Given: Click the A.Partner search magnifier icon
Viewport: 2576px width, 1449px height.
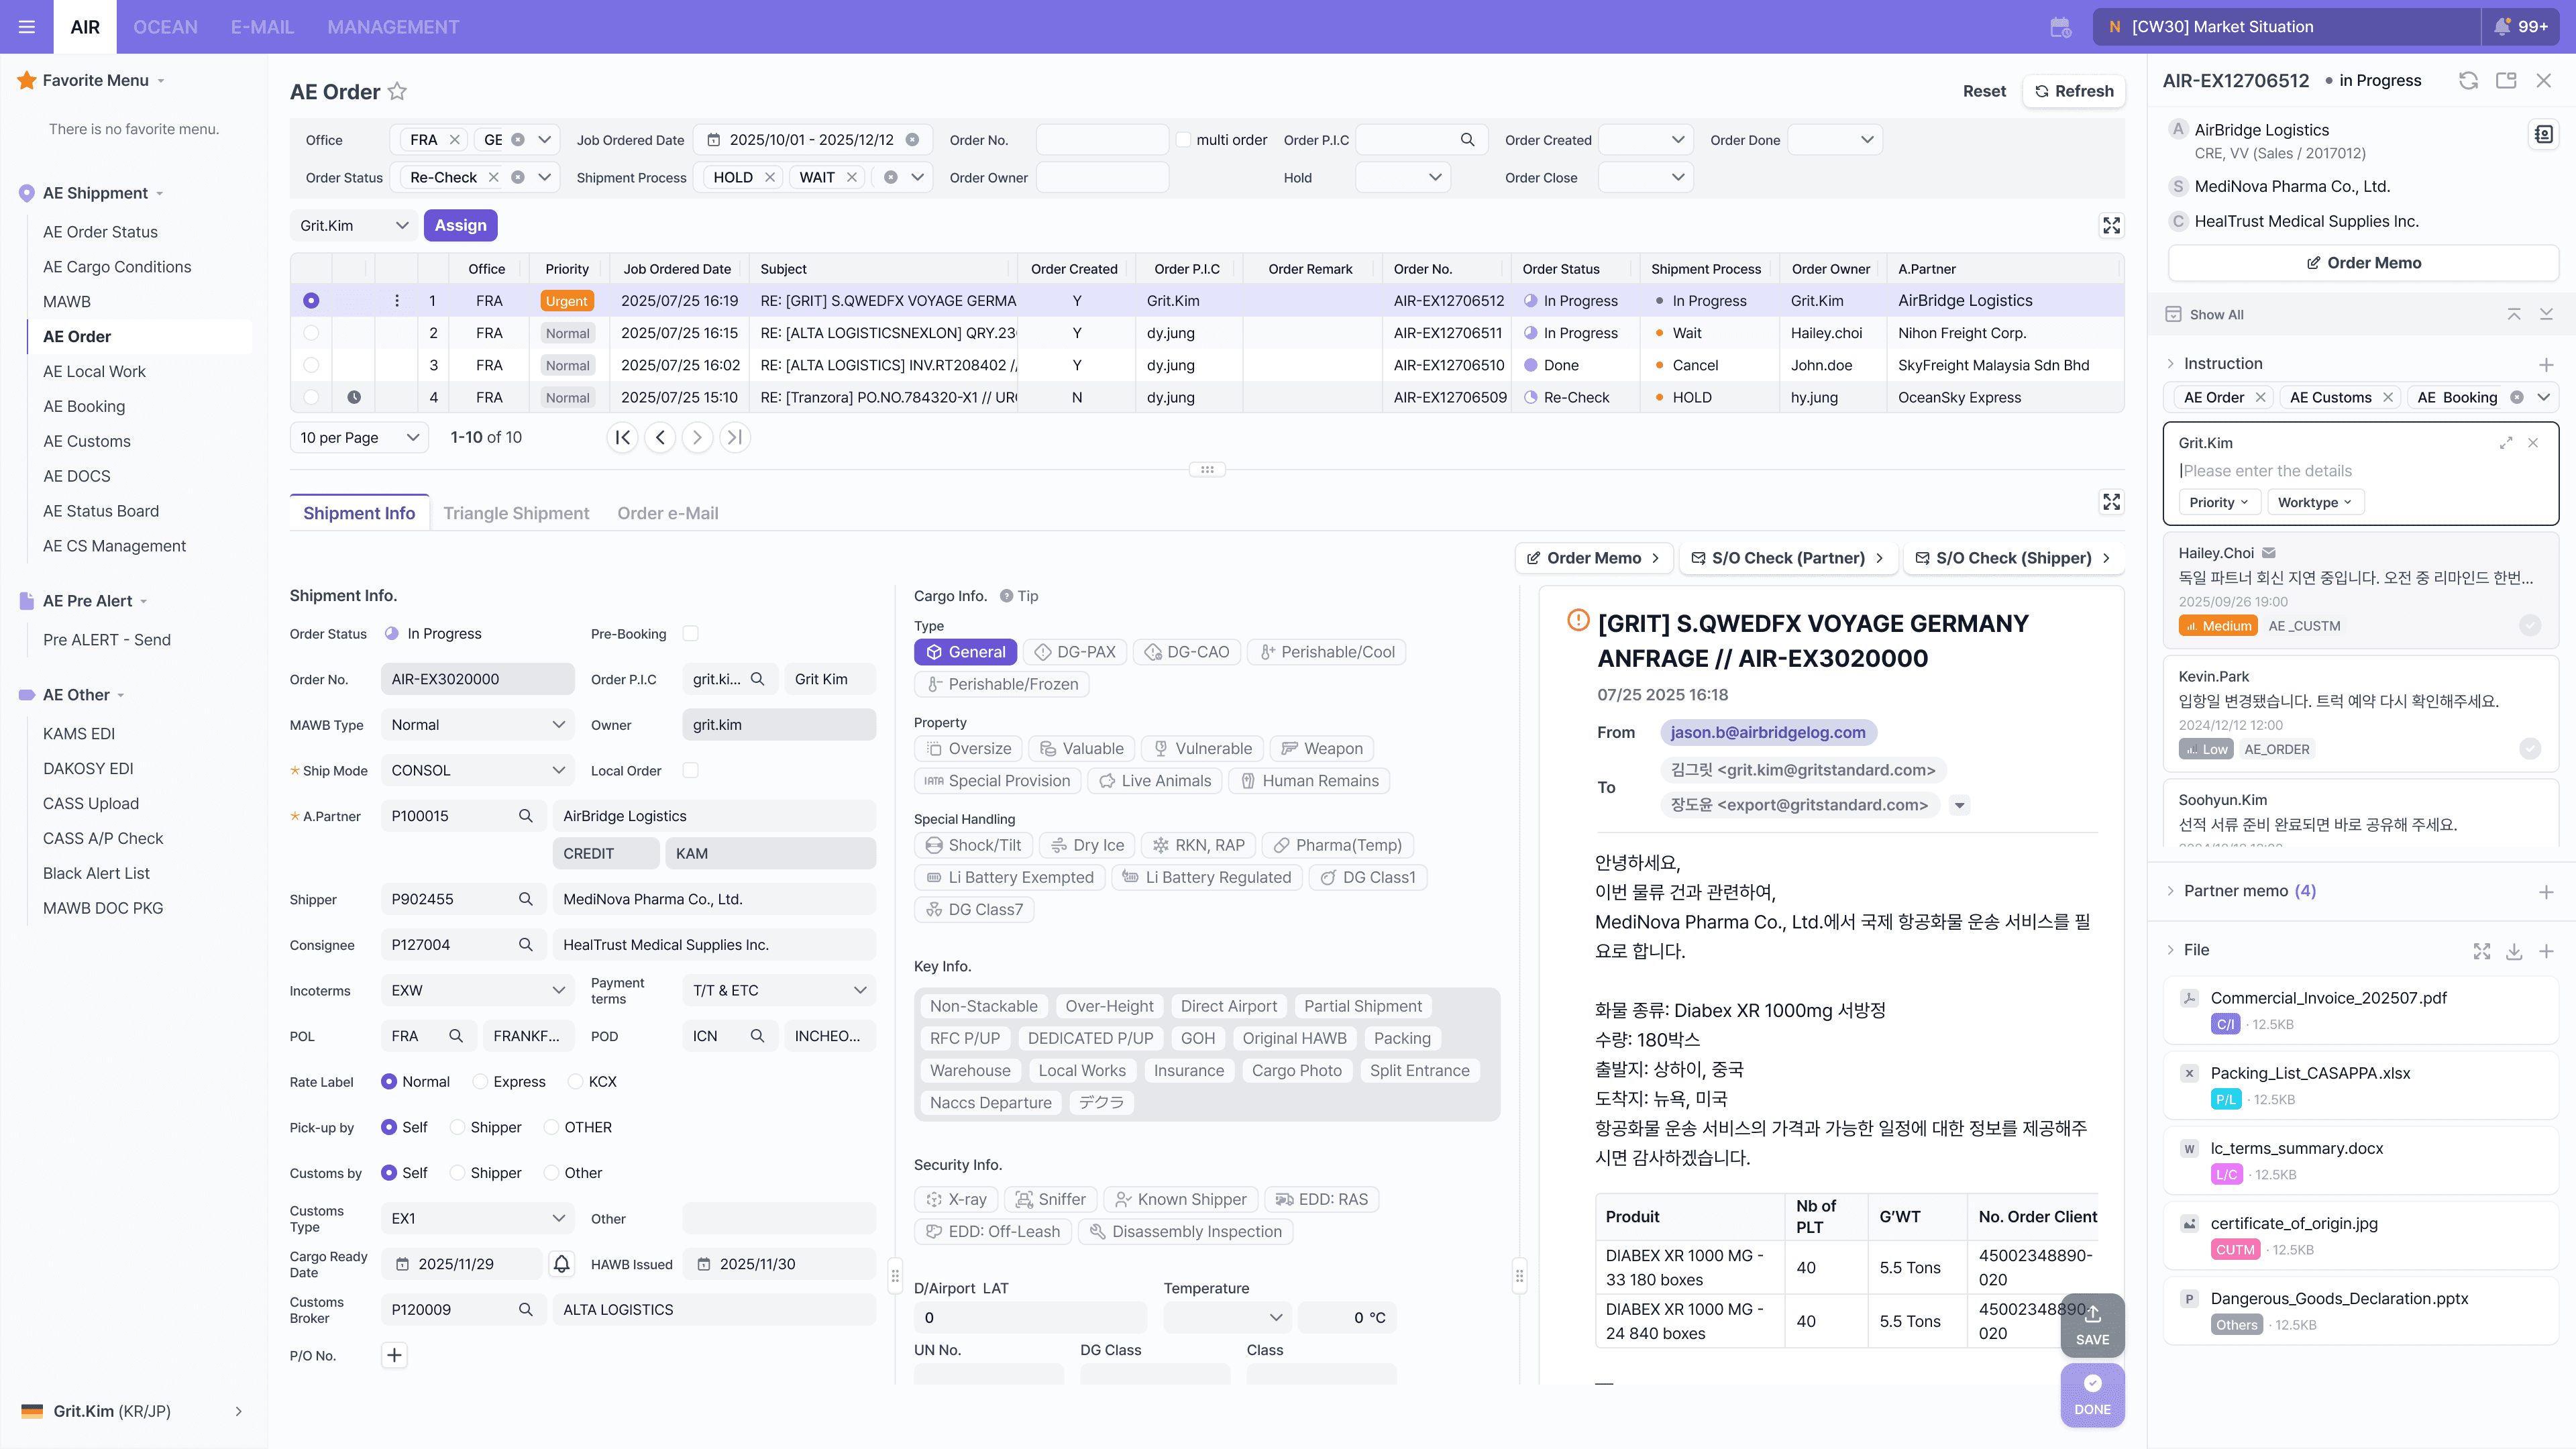Looking at the screenshot, I should (525, 816).
